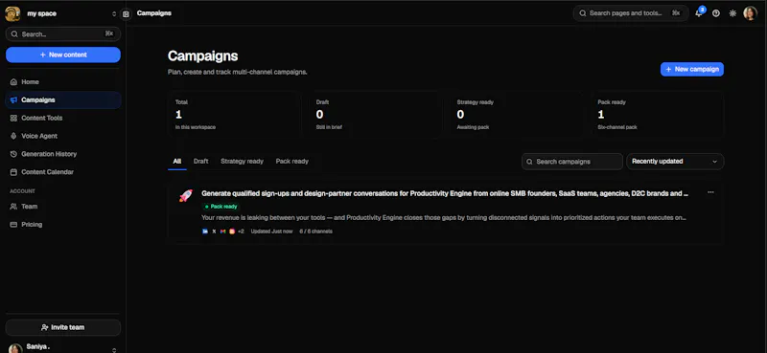Click the Pricing card icon
This screenshot has width=767, height=353.
[13, 225]
